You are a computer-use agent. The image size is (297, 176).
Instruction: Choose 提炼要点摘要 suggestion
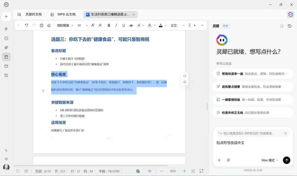click(253, 87)
